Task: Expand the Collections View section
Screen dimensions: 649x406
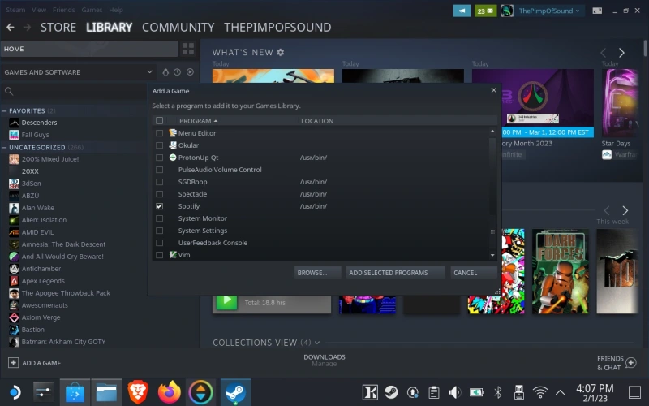Action: point(316,343)
